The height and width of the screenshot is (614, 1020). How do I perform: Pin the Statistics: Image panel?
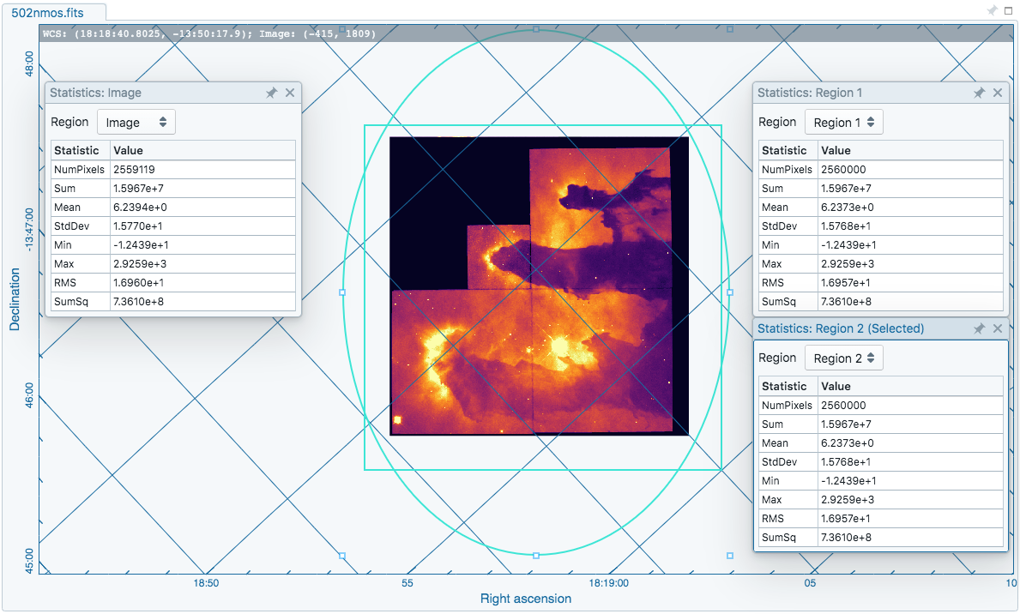pos(271,93)
